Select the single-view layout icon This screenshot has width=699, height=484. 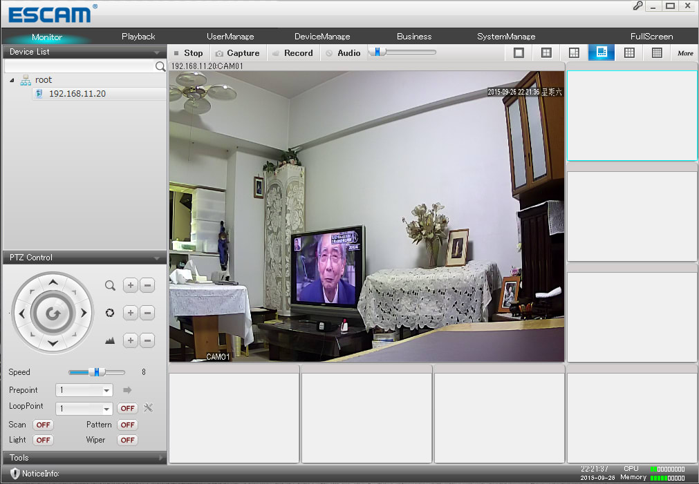click(519, 53)
